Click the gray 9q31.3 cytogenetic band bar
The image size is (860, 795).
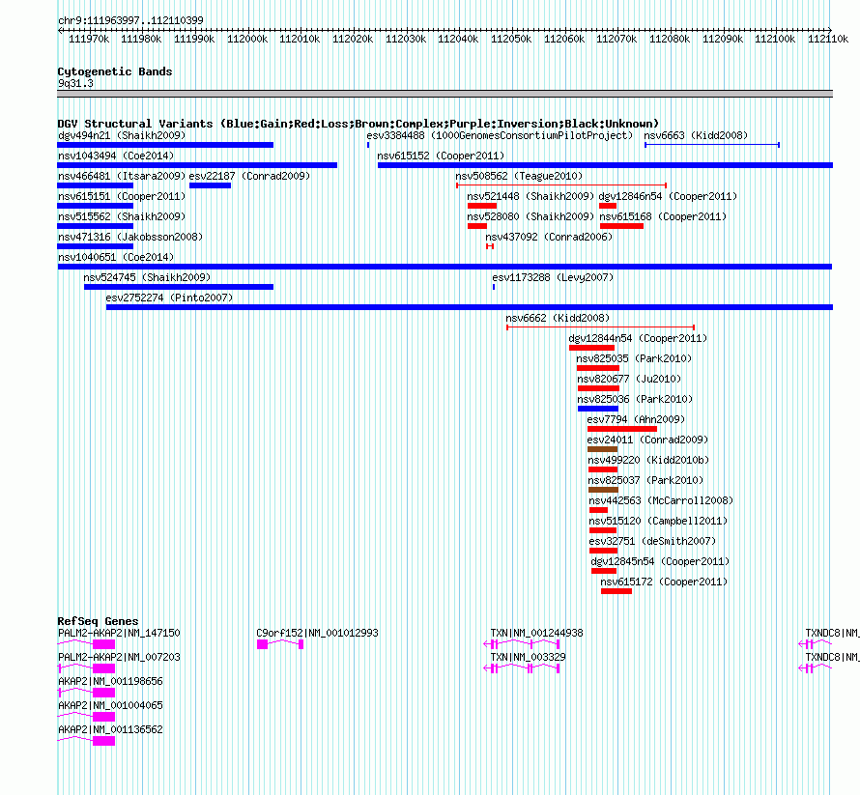tap(444, 94)
